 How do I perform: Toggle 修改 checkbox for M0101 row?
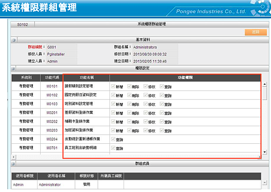(x=145, y=86)
